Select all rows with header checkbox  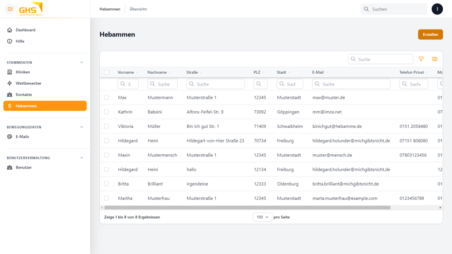click(106, 72)
